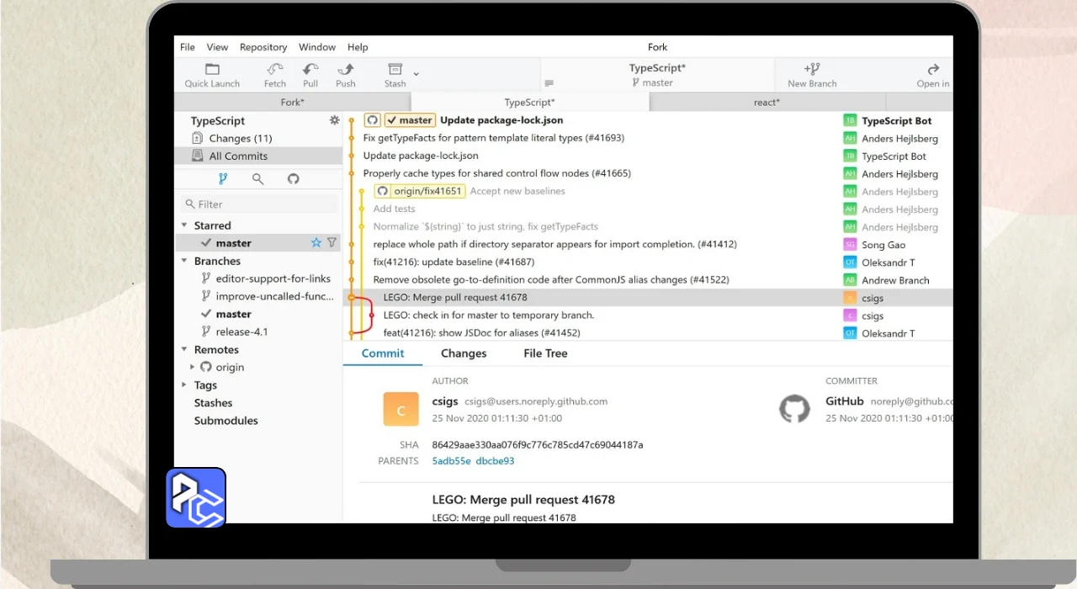
Task: Create a New Branch via toolbar
Action: (811, 70)
